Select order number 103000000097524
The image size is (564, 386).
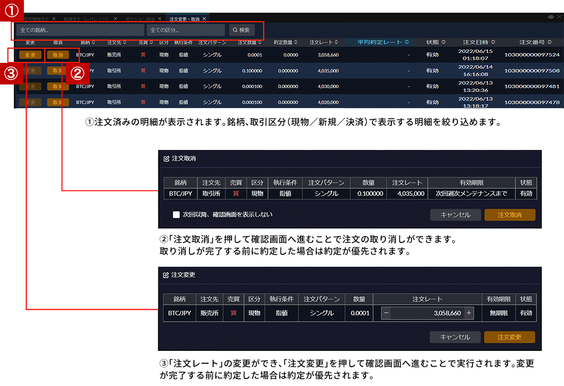coord(532,55)
